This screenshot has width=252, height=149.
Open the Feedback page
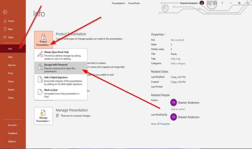(13, 133)
